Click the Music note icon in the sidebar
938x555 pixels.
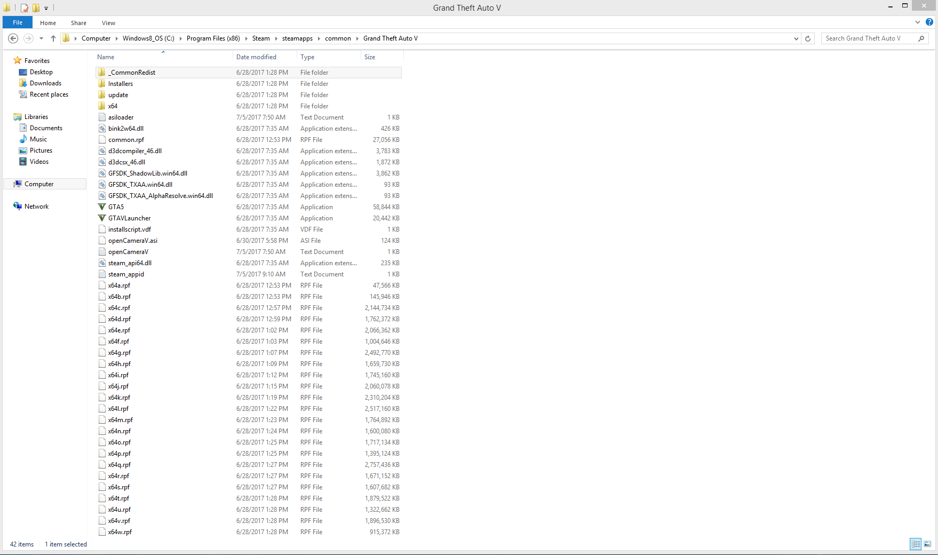tap(23, 139)
